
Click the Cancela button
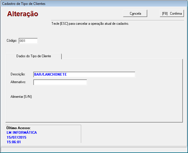click(135, 14)
